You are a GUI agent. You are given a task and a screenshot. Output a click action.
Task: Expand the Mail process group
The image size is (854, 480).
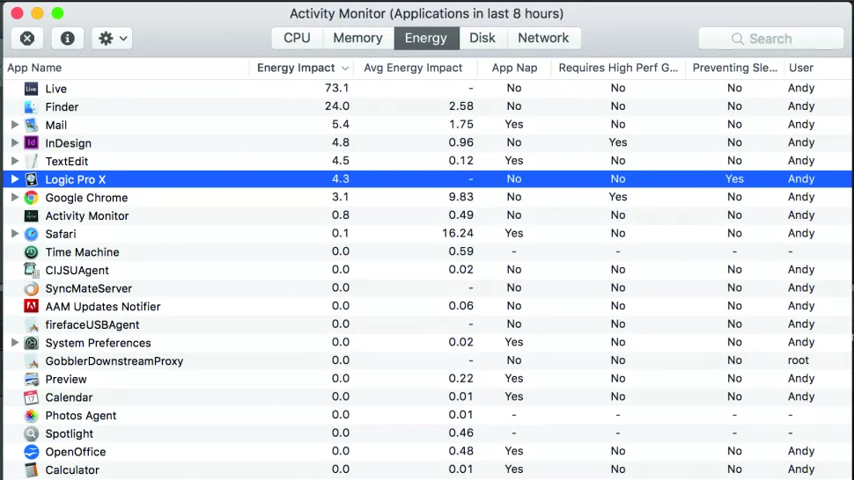[14, 125]
